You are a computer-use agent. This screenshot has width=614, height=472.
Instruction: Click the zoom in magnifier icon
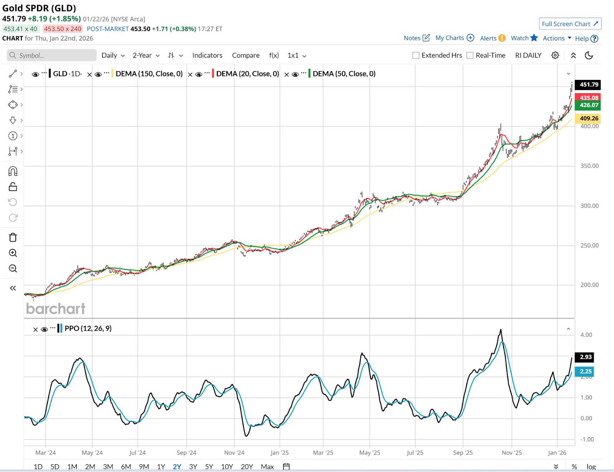13,253
